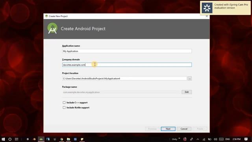
Task: Open File Explorer from the taskbar
Action: [x=69, y=139]
